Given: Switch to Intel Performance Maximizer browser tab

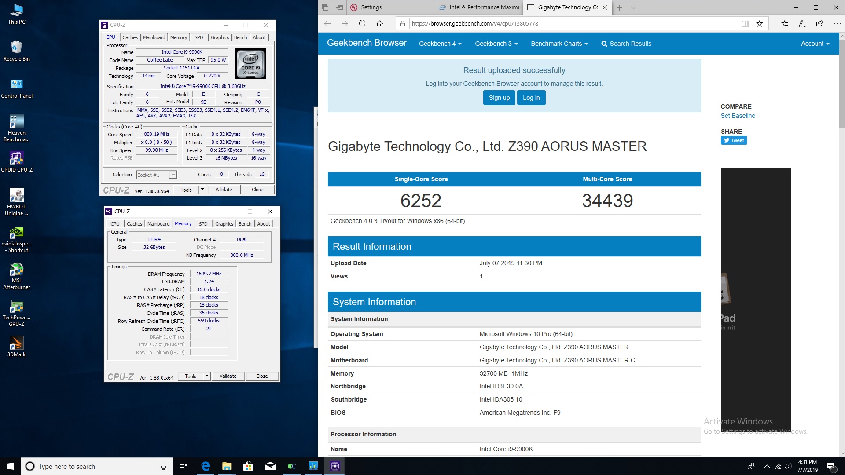Looking at the screenshot, I should (479, 7).
